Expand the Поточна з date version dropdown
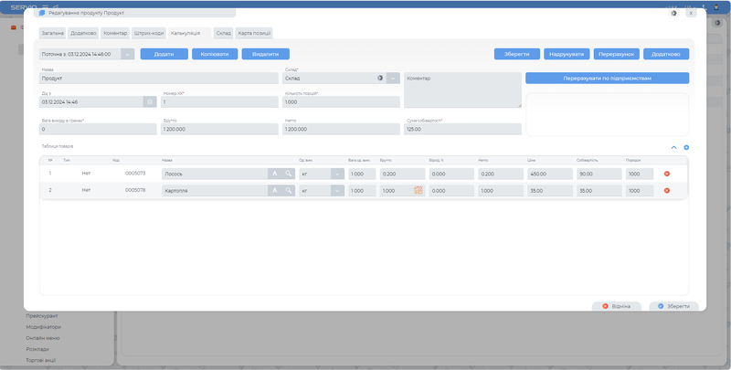731x370 pixels. (x=127, y=54)
